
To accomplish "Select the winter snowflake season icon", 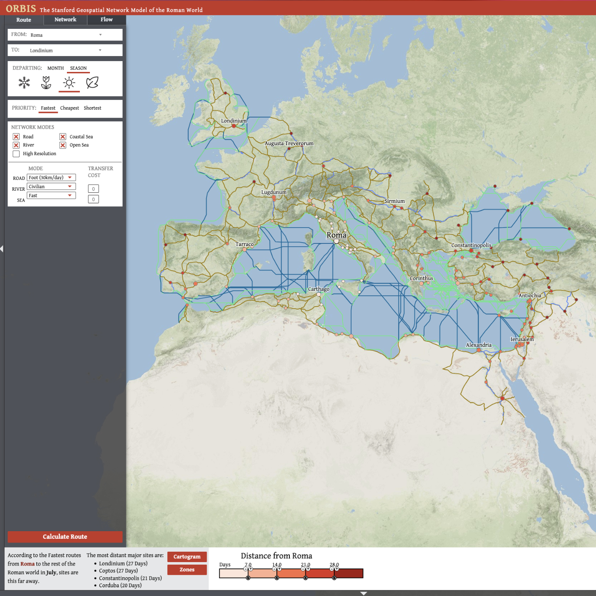I will pos(24,82).
